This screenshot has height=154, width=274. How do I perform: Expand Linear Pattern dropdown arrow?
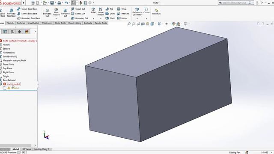click(101, 18)
